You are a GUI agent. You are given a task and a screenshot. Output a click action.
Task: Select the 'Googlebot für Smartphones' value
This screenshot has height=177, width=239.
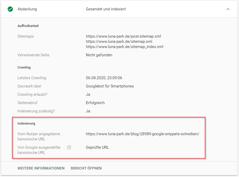pyautogui.click(x=110, y=86)
